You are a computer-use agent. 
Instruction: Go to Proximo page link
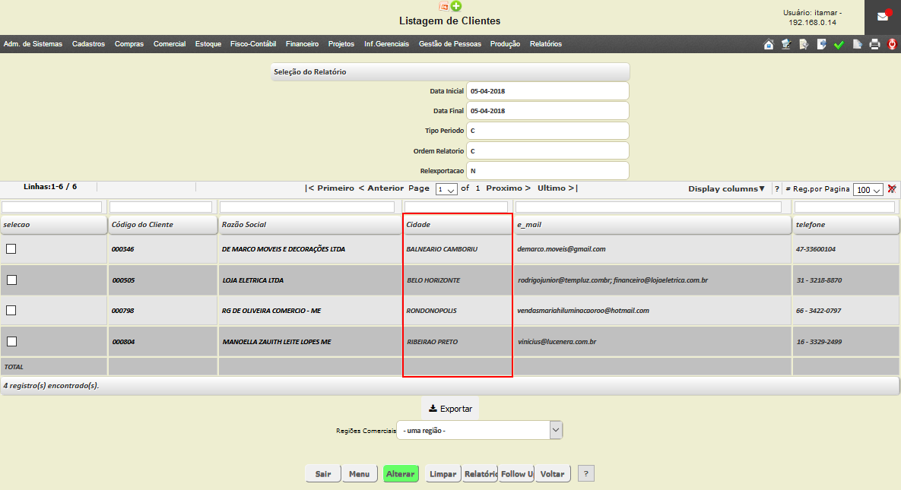pos(508,188)
